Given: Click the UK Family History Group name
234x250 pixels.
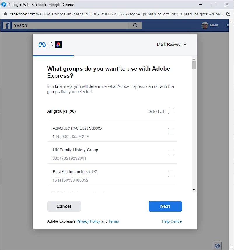Looking at the screenshot, I should [76, 150].
